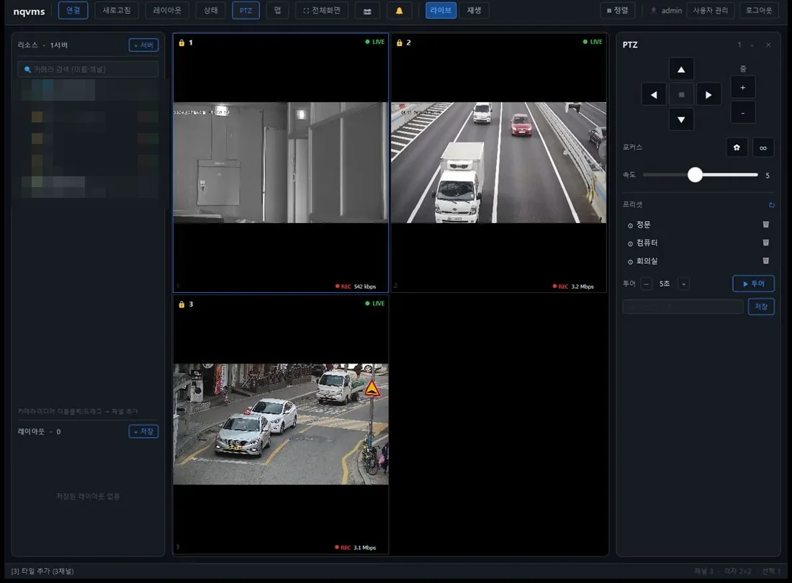Increase the tour interval

pos(683,284)
